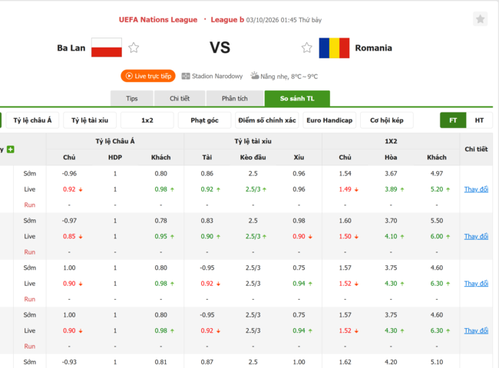Click live away odds 5.20
Screen dimensions: 499x368
pyautogui.click(x=437, y=189)
